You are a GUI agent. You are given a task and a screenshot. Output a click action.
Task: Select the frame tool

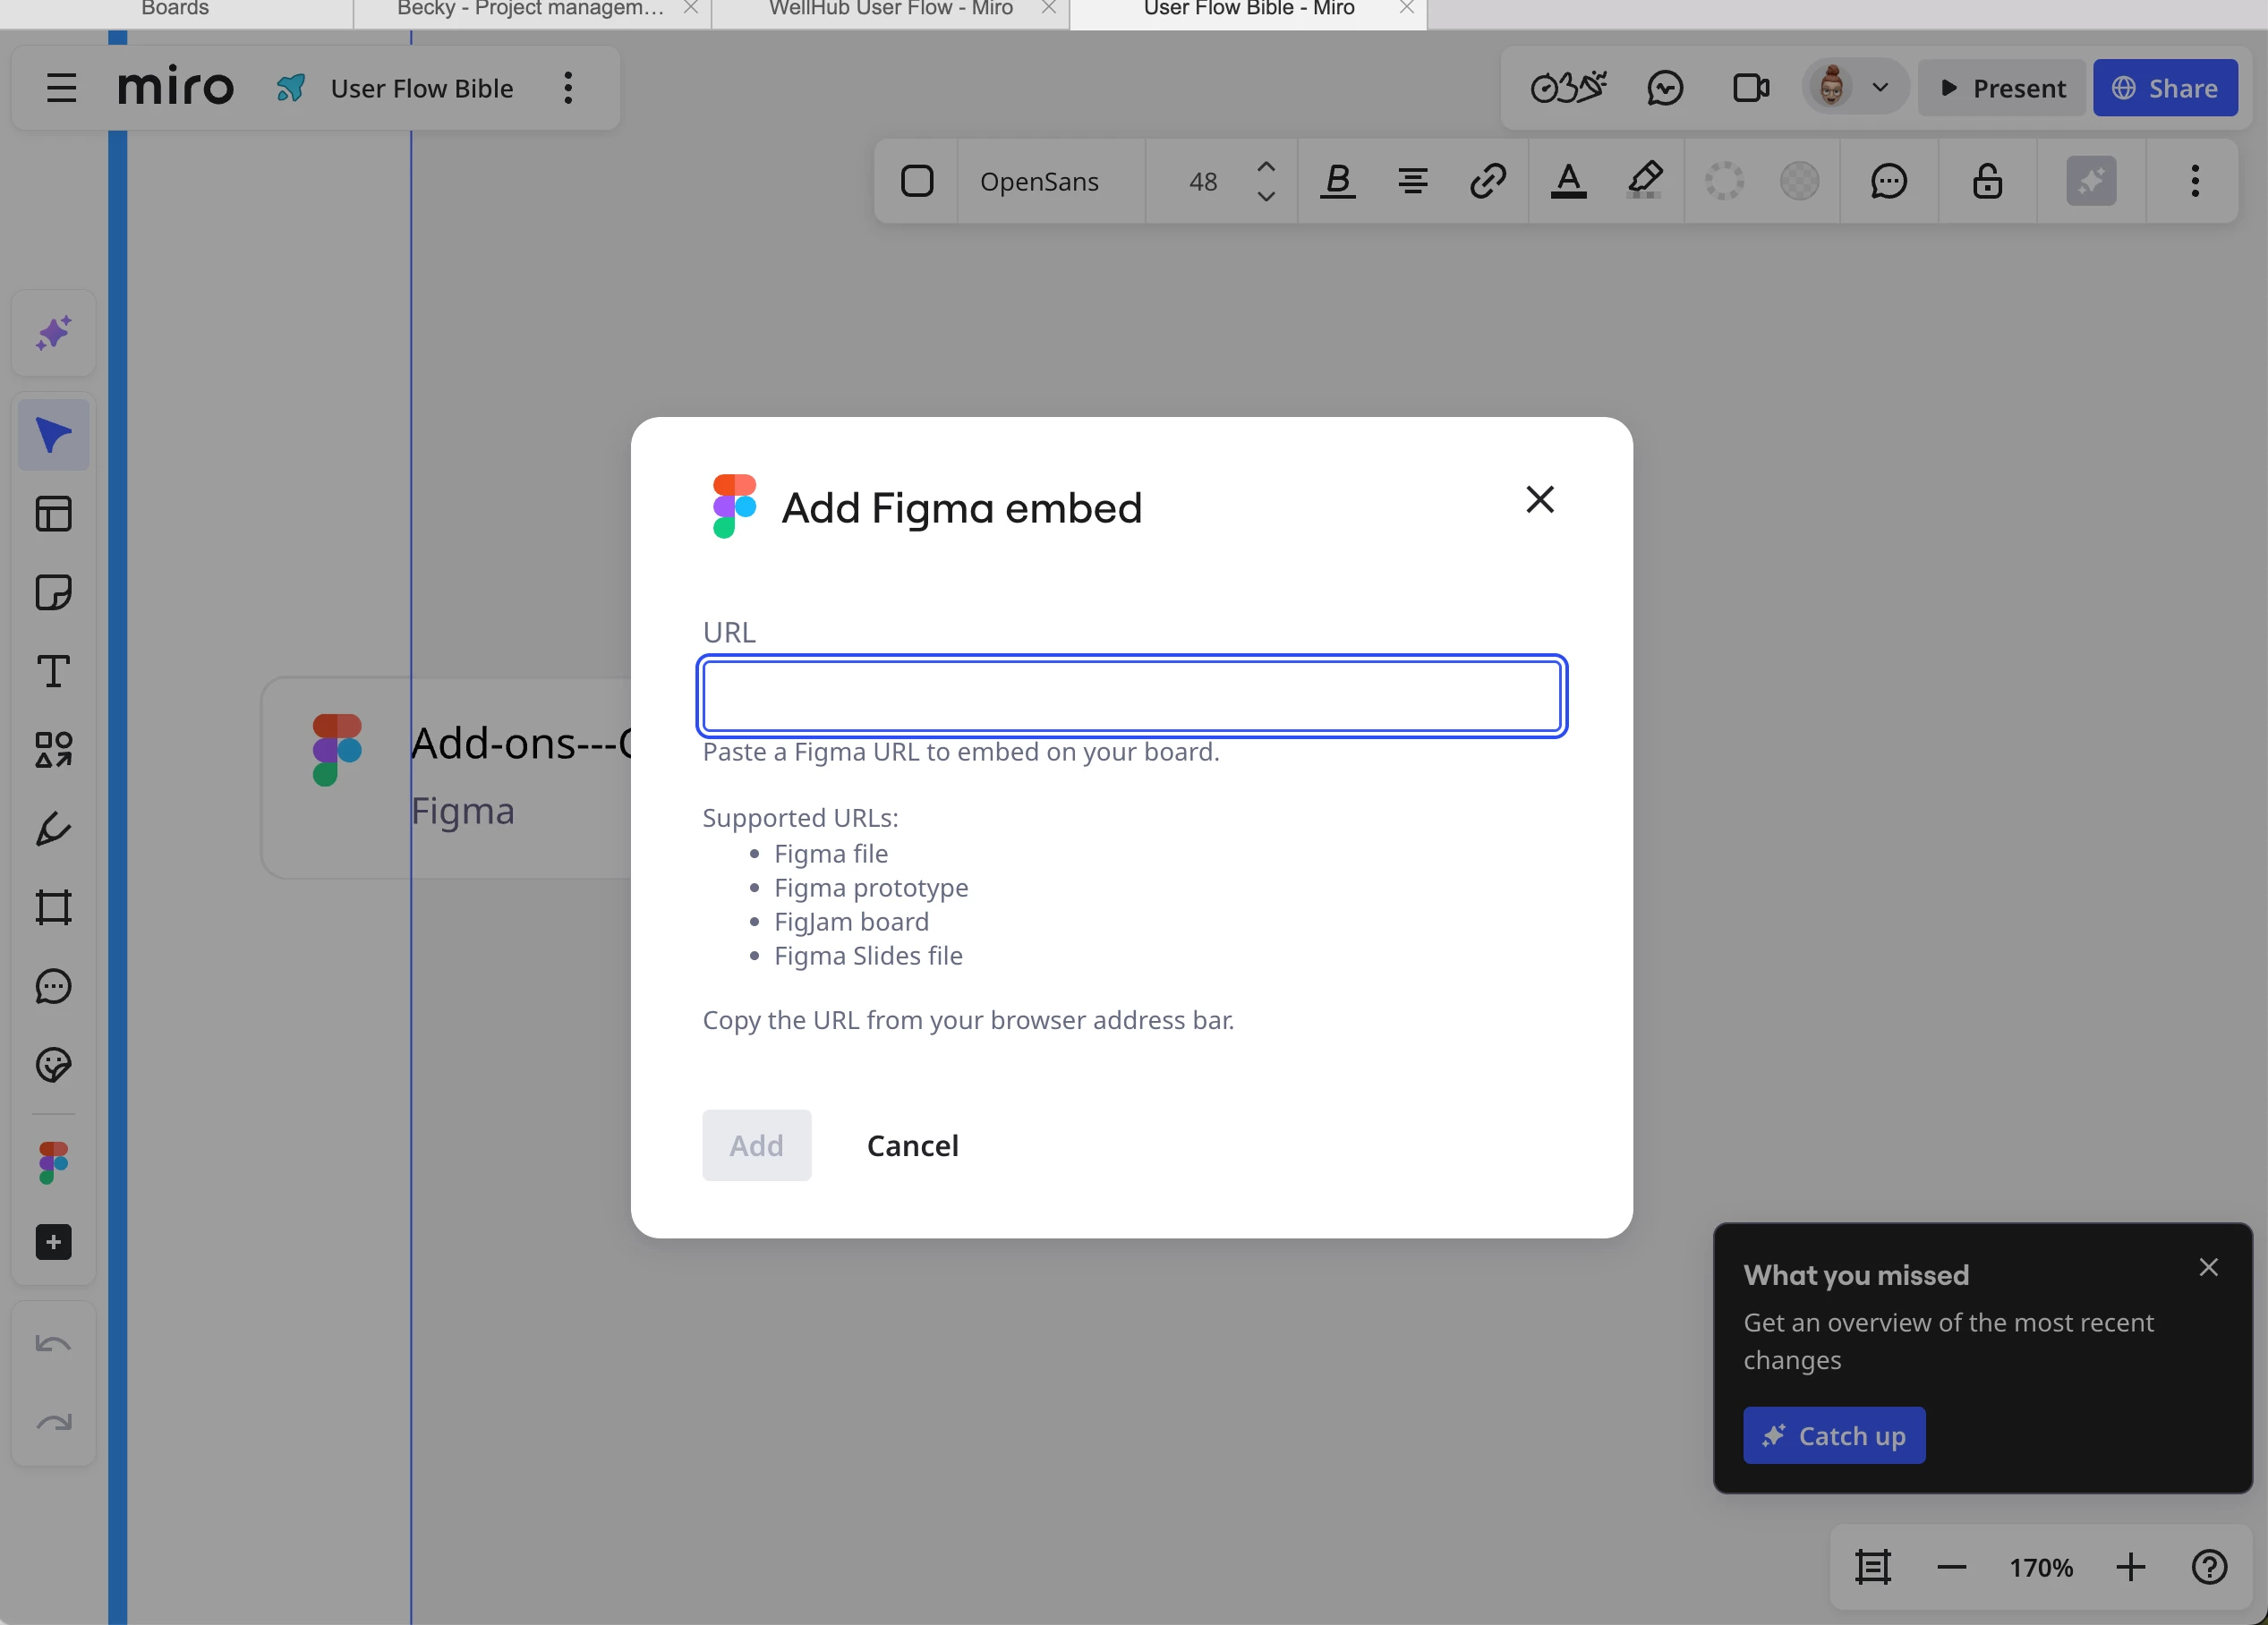pyautogui.click(x=53, y=907)
